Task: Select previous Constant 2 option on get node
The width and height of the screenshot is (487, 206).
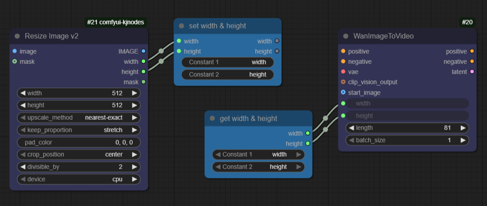Action: (x=218, y=167)
